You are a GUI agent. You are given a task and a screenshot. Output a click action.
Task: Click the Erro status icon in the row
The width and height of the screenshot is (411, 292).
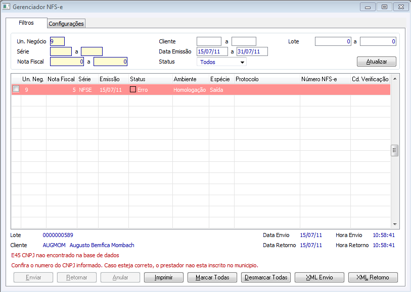[x=133, y=89]
